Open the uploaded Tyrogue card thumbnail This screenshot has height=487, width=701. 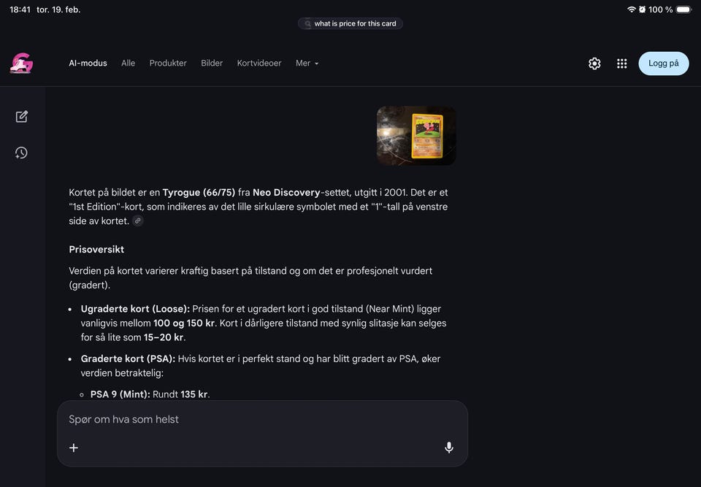tap(417, 136)
